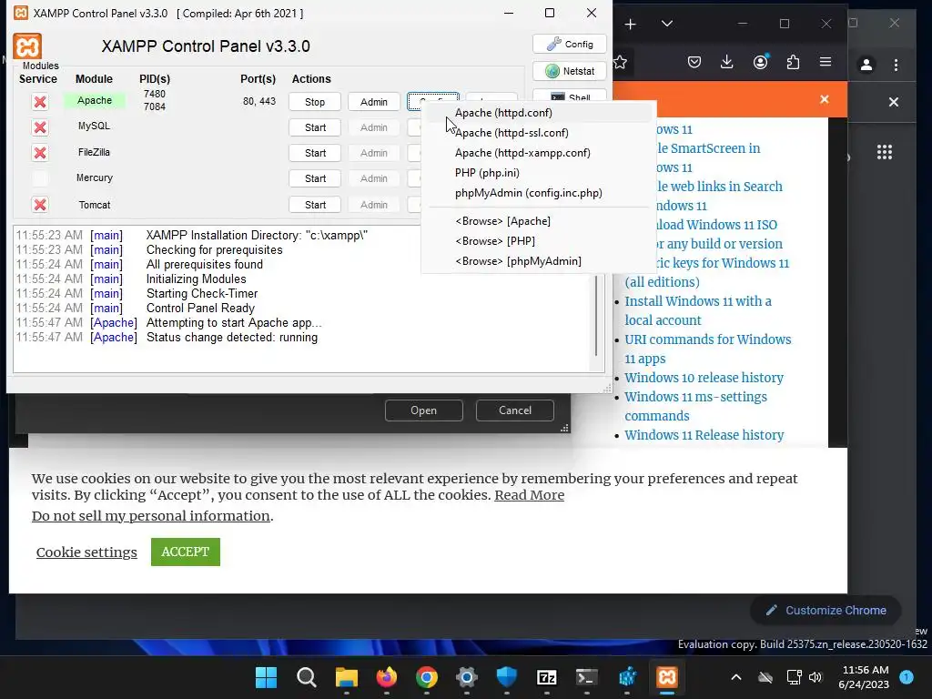
Task: Start the MySQL module
Action: (x=315, y=127)
